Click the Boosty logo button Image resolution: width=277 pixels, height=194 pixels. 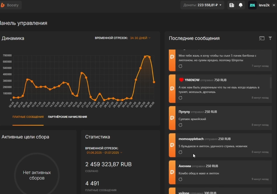10,5
